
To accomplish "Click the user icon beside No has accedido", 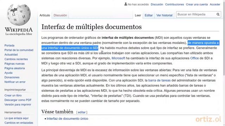I will (126, 4).
